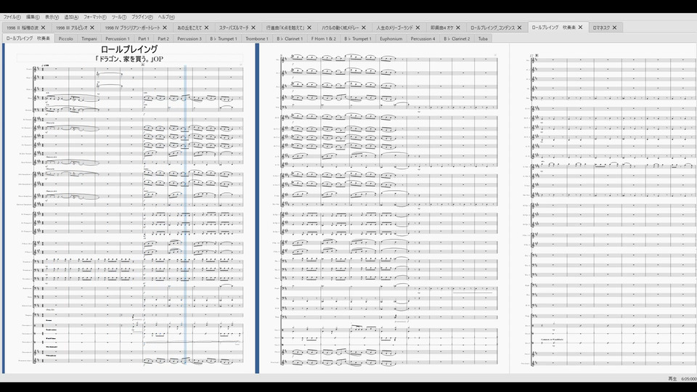Click the blue playback cursor on page one
The width and height of the screenshot is (697, 392).
pos(185,215)
